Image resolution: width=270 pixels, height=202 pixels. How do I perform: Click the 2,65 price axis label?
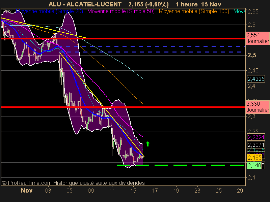[253, 11]
